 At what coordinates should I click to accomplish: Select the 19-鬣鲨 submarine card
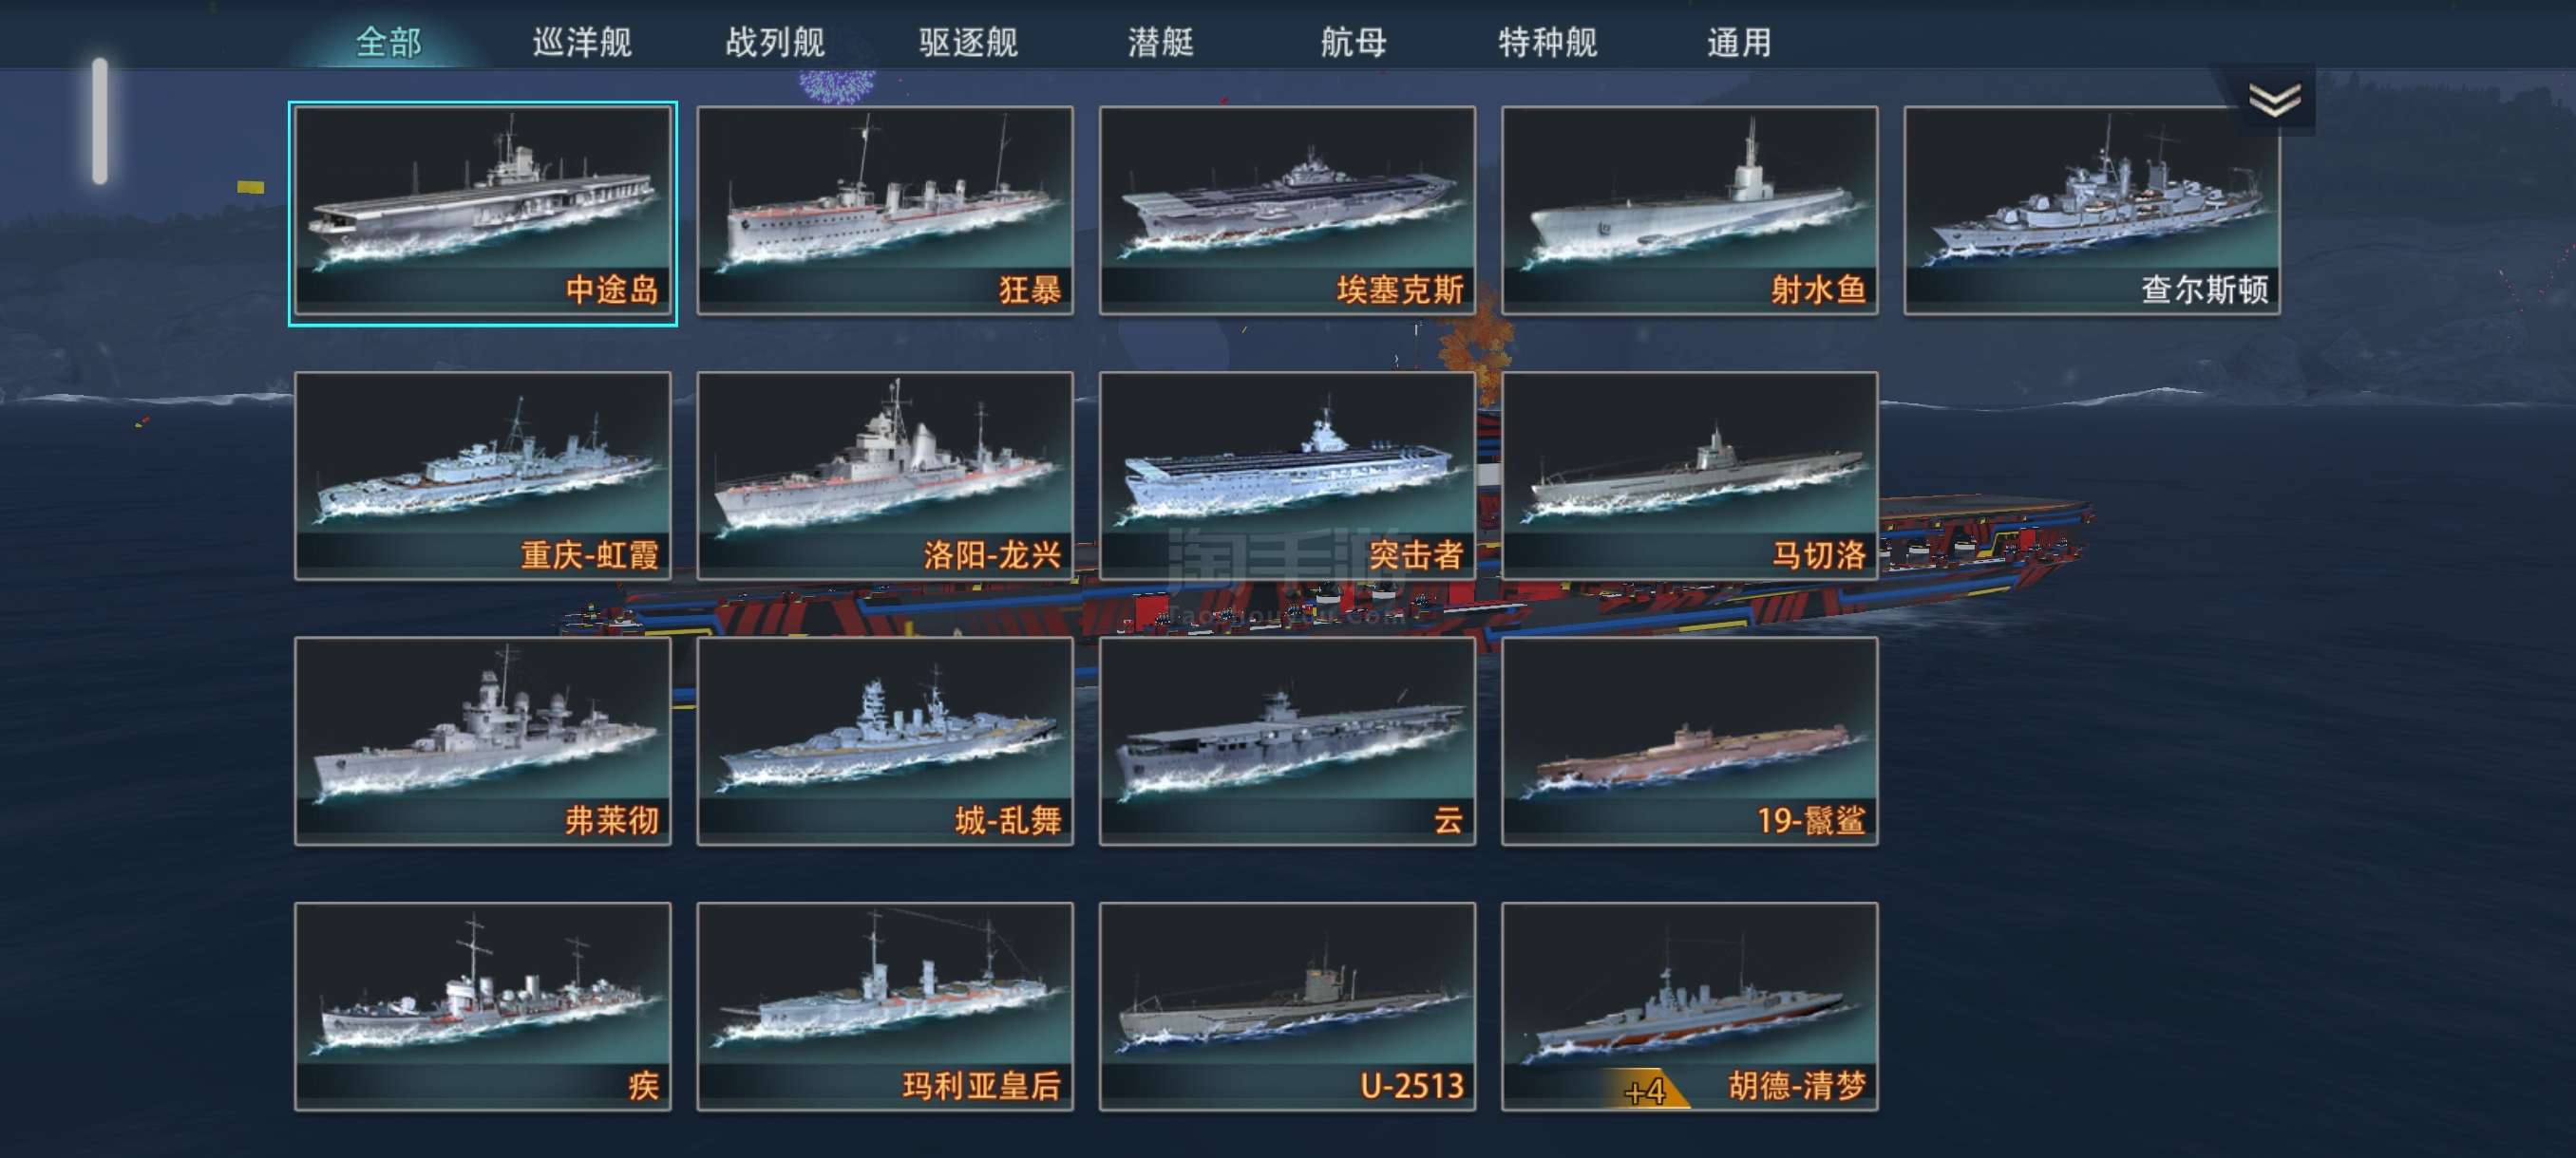pos(1689,741)
